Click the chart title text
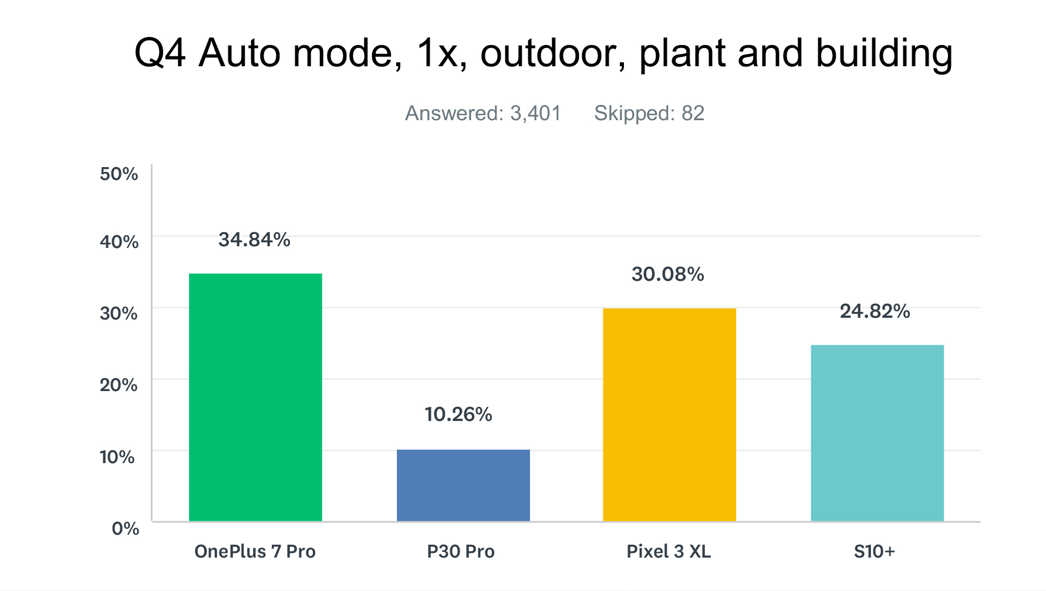Viewport: 1046px width, 591px height. [544, 53]
